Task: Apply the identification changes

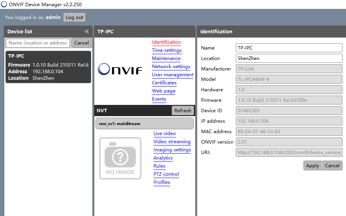Action: click(312, 166)
